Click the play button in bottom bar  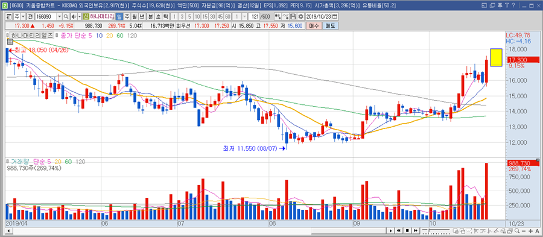click(390, 231)
